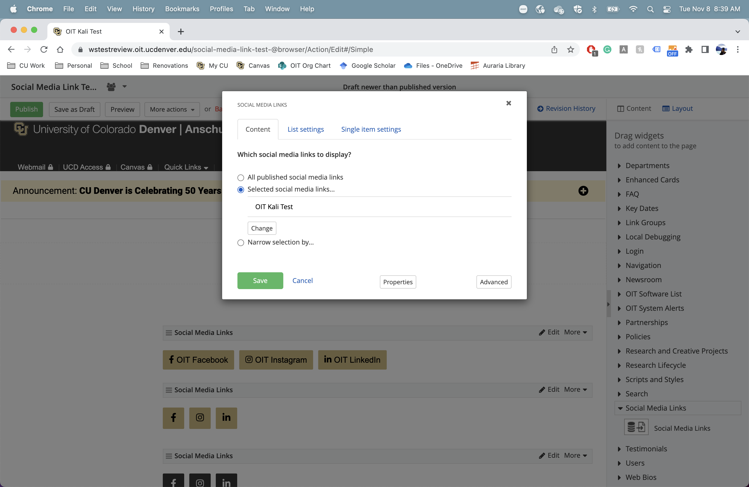Select All published social media links

coord(241,177)
